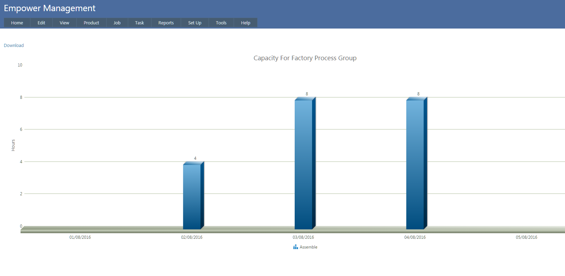Open the Tools menu
This screenshot has width=565, height=276.
click(221, 23)
